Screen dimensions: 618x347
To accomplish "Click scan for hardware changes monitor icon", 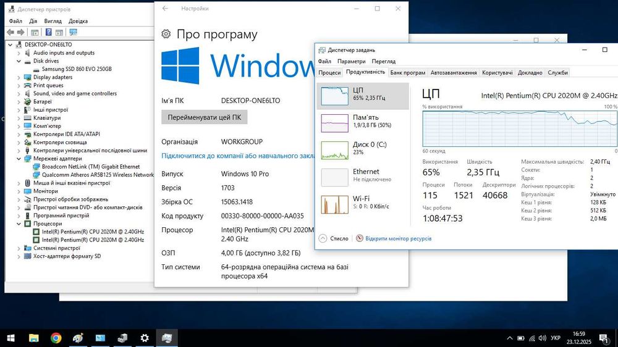I will (x=74, y=32).
